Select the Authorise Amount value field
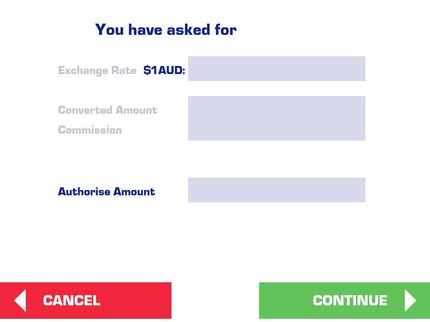 (x=276, y=190)
